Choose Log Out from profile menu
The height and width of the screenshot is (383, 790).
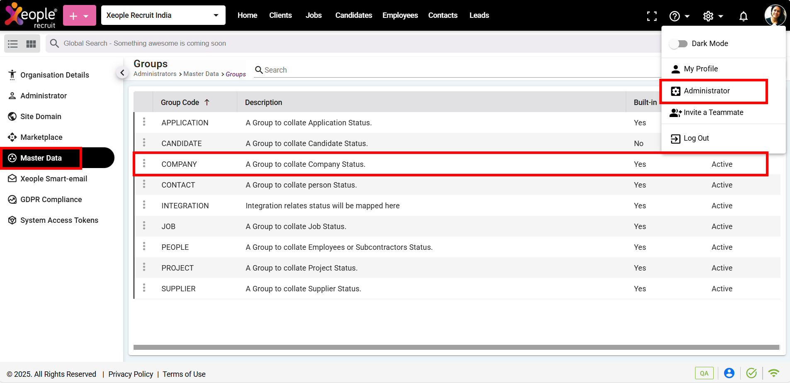[x=695, y=138]
